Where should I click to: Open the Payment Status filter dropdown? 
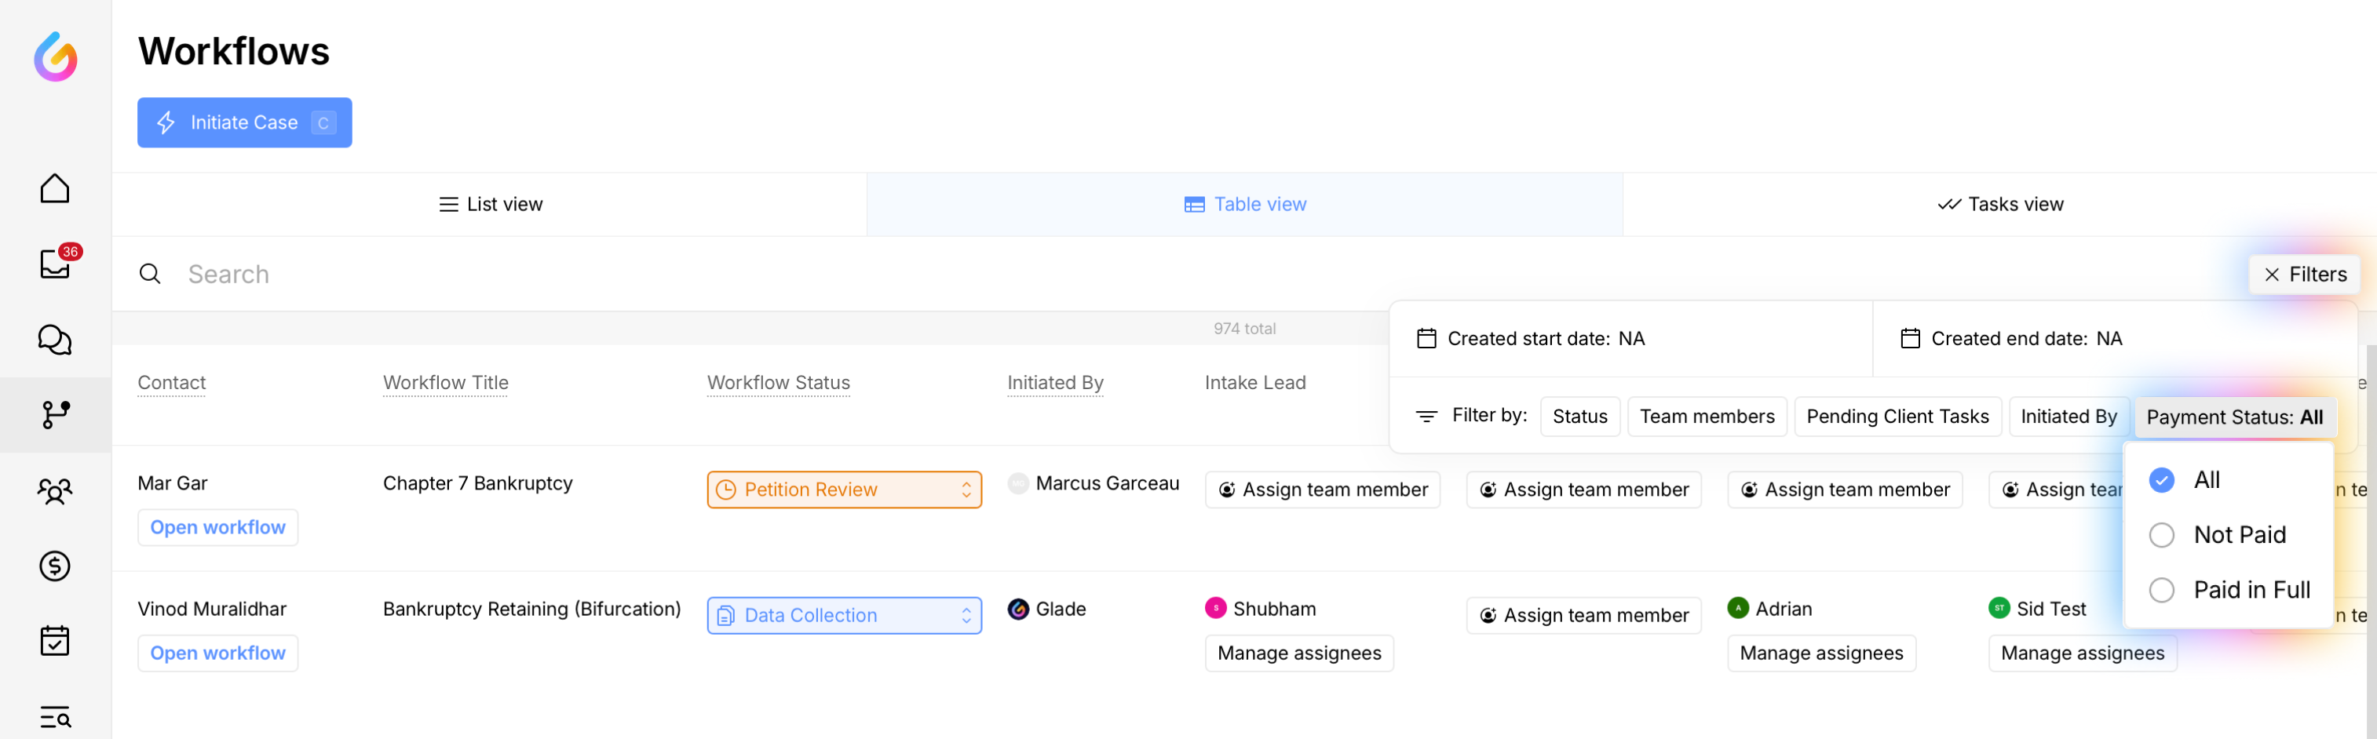(x=2233, y=417)
